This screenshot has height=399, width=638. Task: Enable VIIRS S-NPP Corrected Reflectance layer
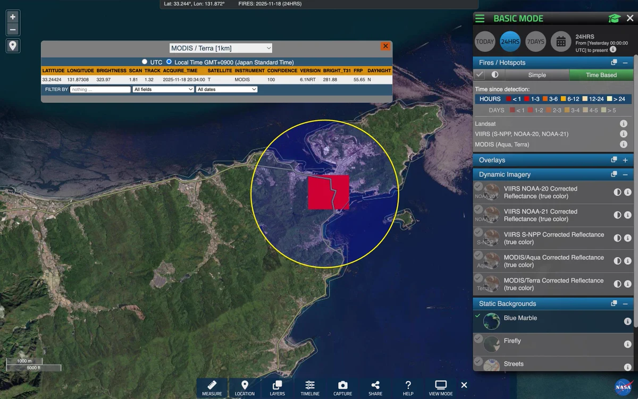478,232
